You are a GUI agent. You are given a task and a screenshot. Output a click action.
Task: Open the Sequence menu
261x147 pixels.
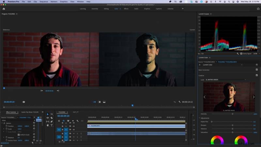tap(44, 2)
